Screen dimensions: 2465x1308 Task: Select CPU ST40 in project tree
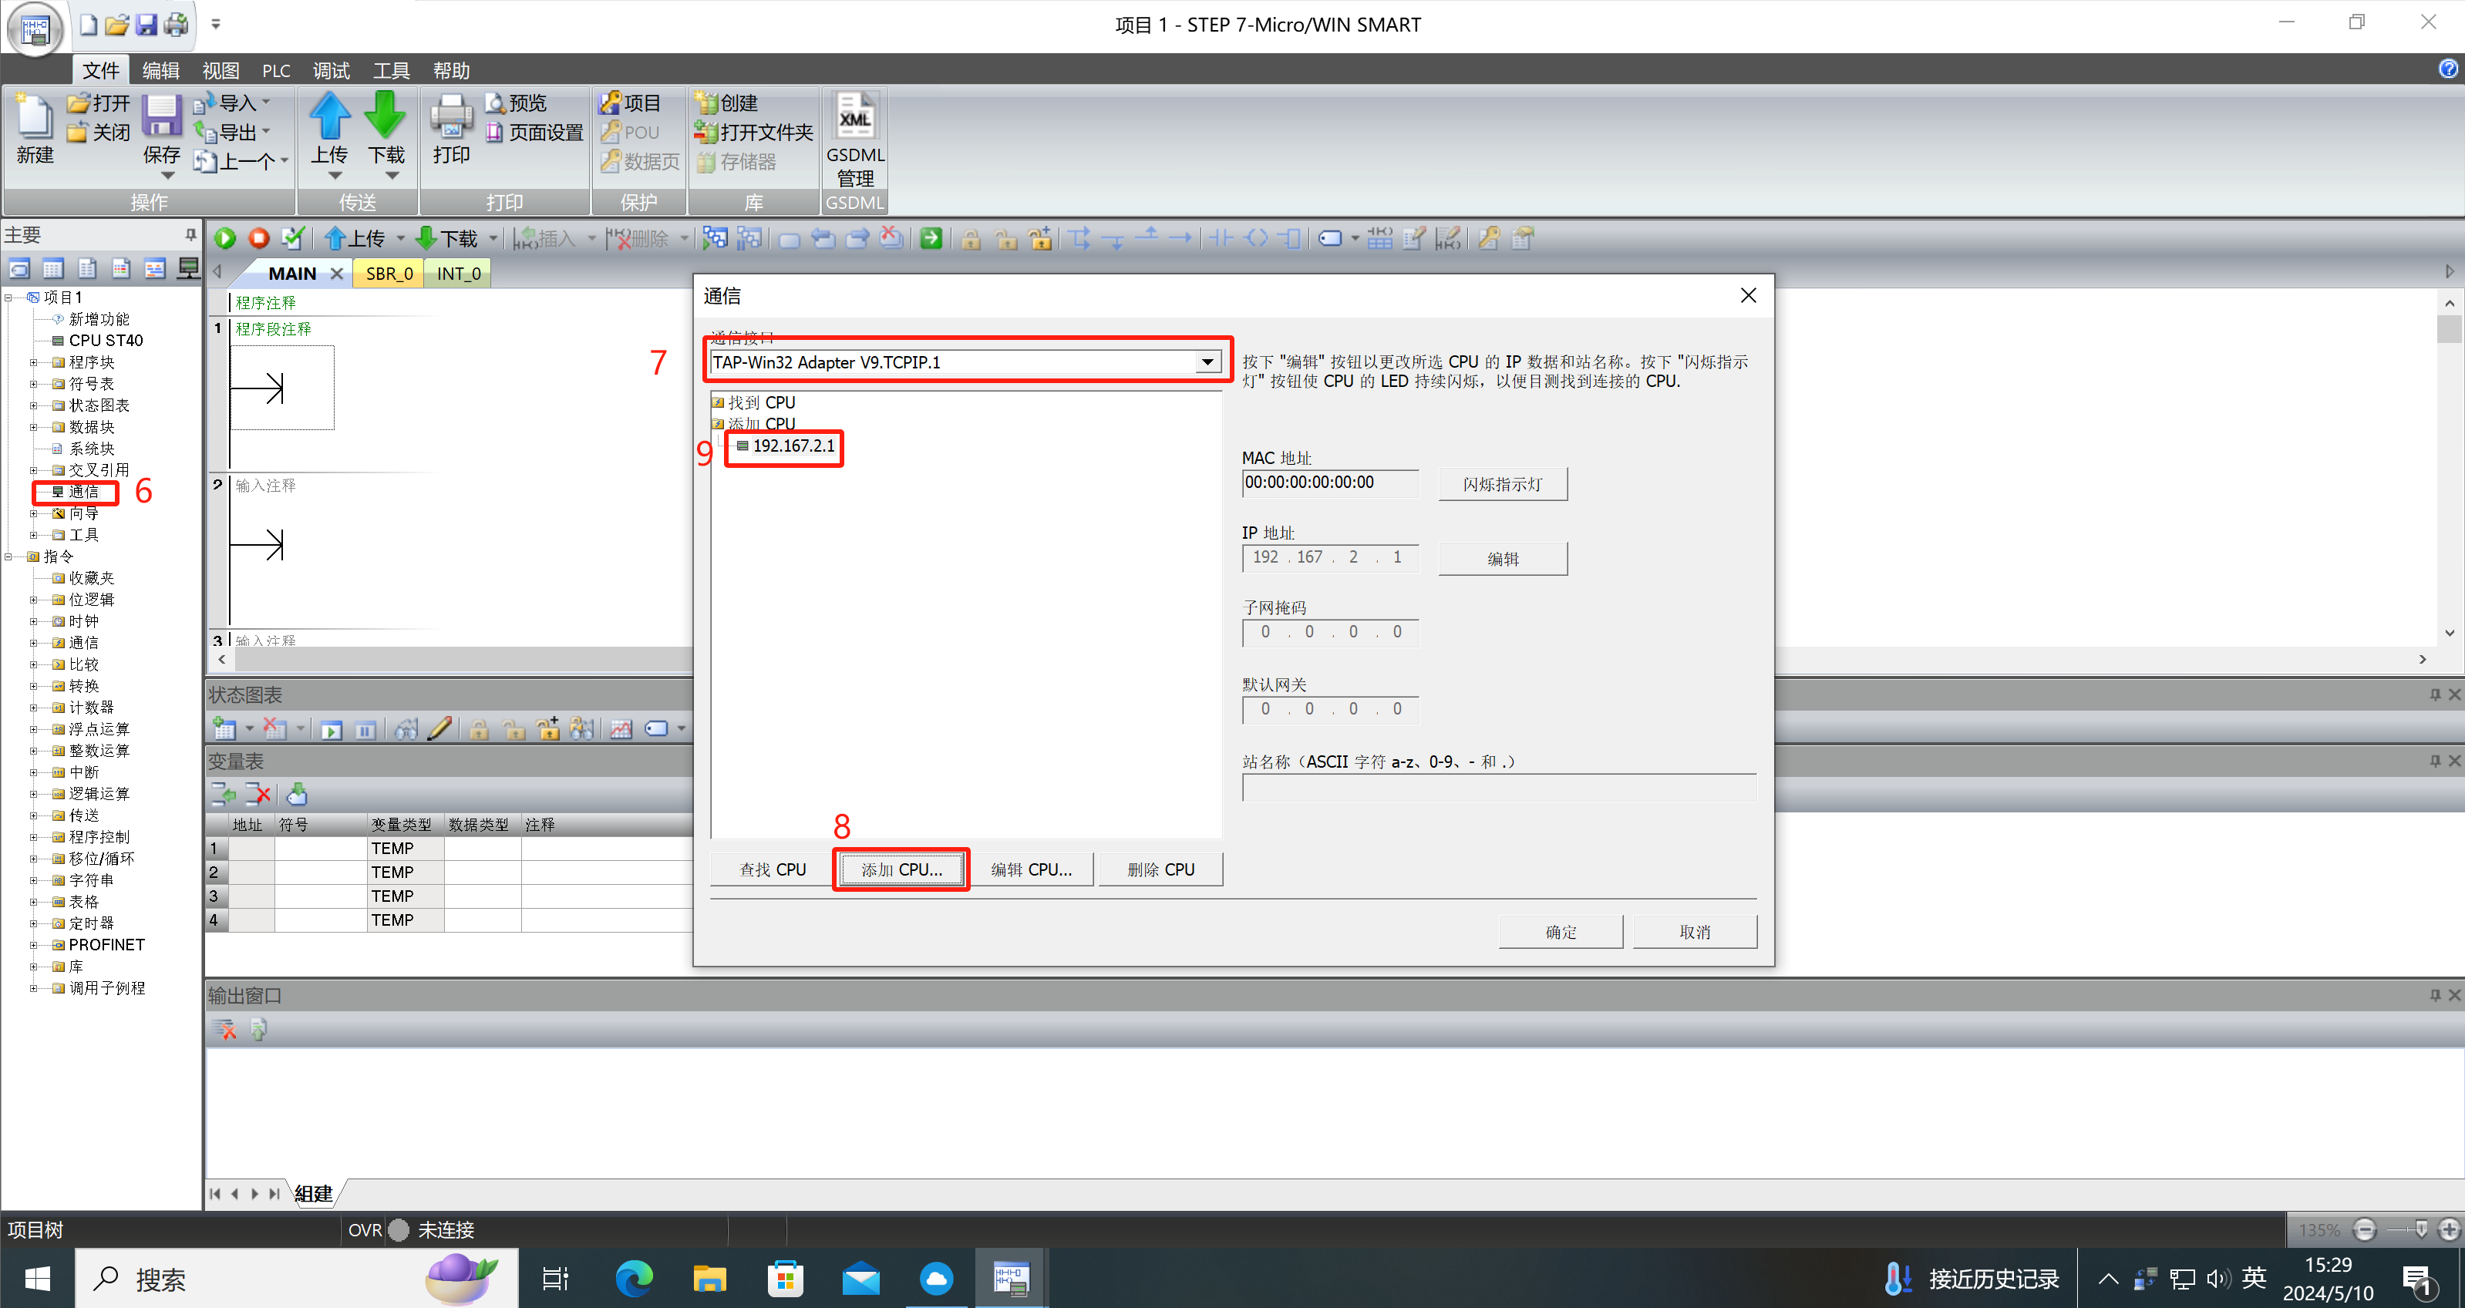(x=106, y=341)
